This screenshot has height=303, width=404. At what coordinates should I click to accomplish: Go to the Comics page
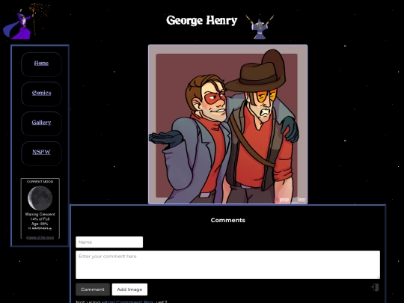click(41, 93)
